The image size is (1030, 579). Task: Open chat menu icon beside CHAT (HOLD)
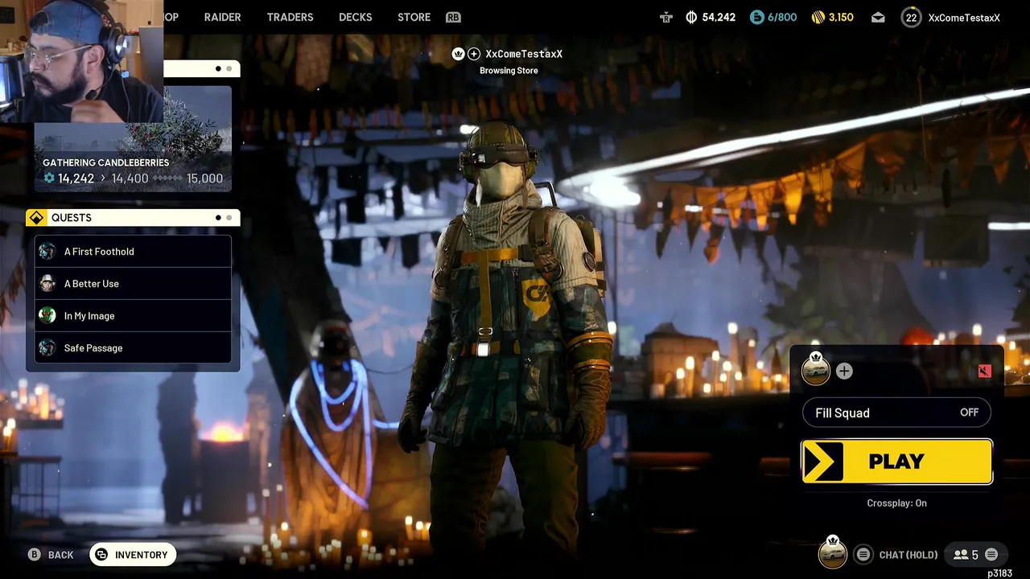click(x=863, y=554)
